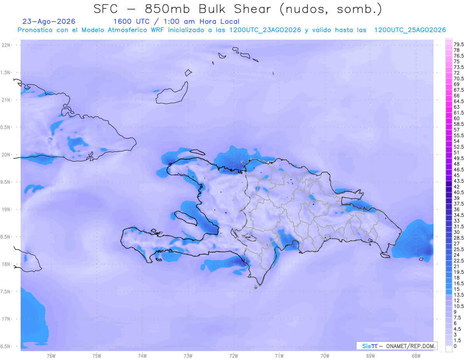Click the legend value '48'
Image resolution: width=467 pixels, height=361 pixels.
(457, 164)
